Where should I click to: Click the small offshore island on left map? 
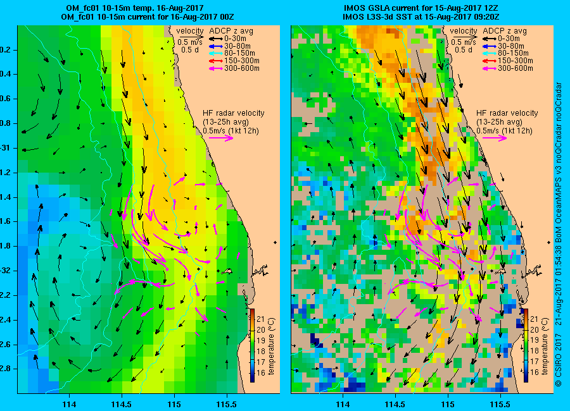tap(227, 271)
